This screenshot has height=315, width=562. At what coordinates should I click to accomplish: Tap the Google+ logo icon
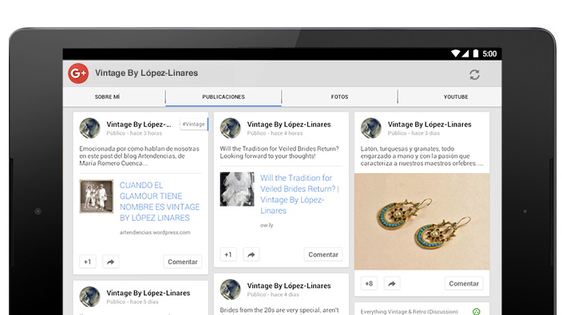[78, 73]
